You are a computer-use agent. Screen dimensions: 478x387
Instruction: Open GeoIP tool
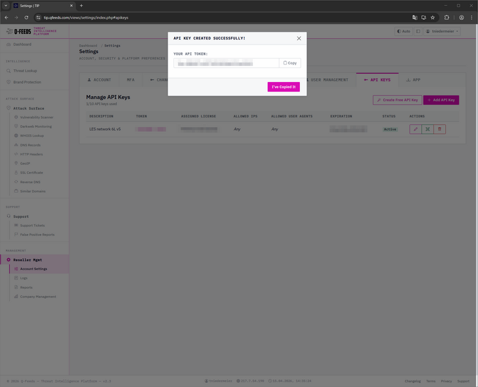(25, 163)
